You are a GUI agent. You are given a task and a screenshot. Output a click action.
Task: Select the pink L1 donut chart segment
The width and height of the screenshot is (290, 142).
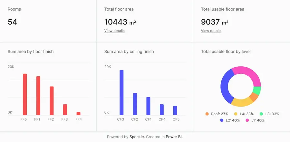pos(248,73)
